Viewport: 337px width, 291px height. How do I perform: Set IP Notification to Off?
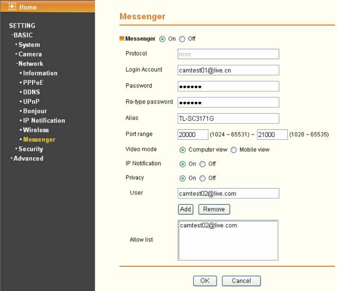pyautogui.click(x=202, y=164)
